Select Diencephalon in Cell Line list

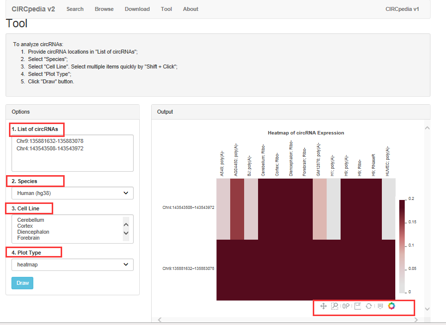coord(33,232)
